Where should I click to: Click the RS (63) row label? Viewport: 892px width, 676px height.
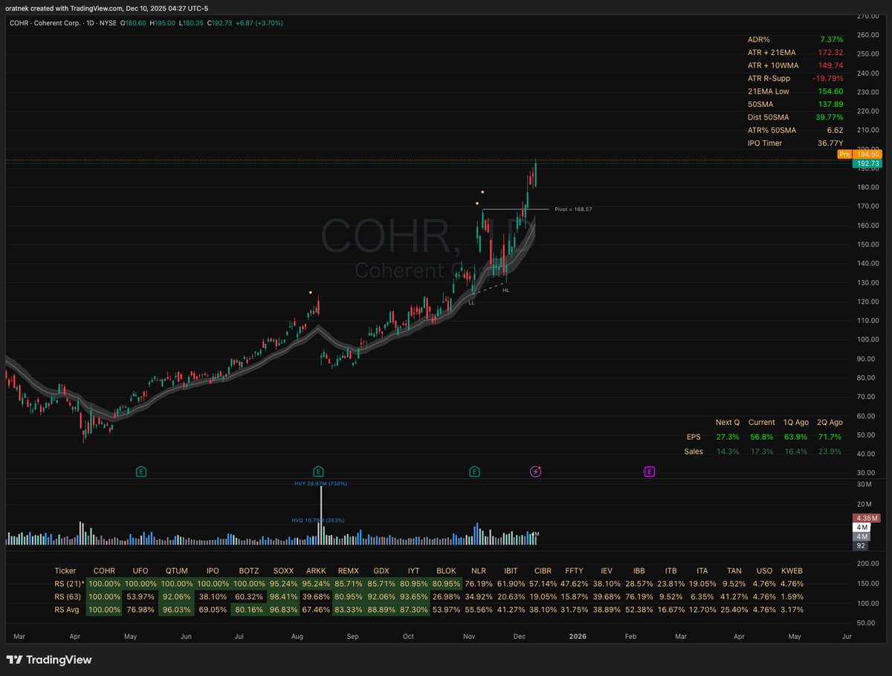pos(68,597)
